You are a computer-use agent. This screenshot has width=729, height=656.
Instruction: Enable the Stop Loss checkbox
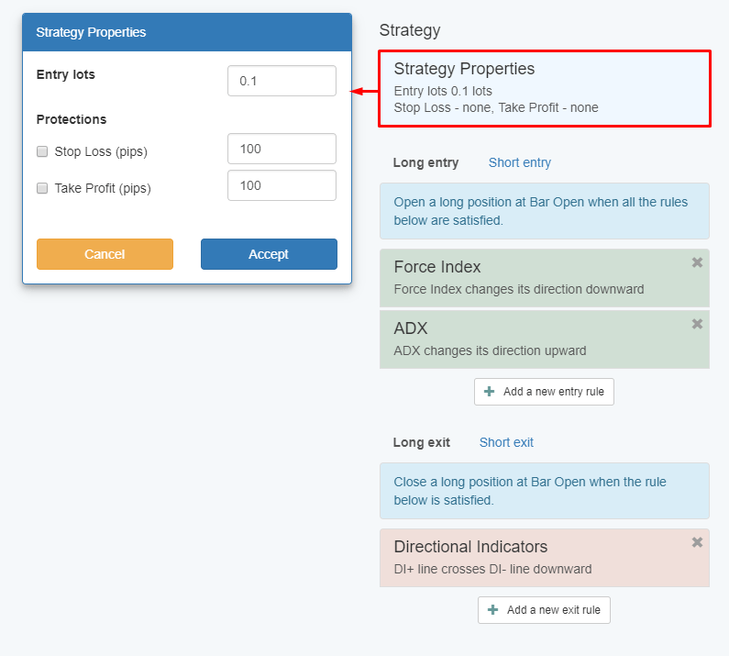(42, 151)
